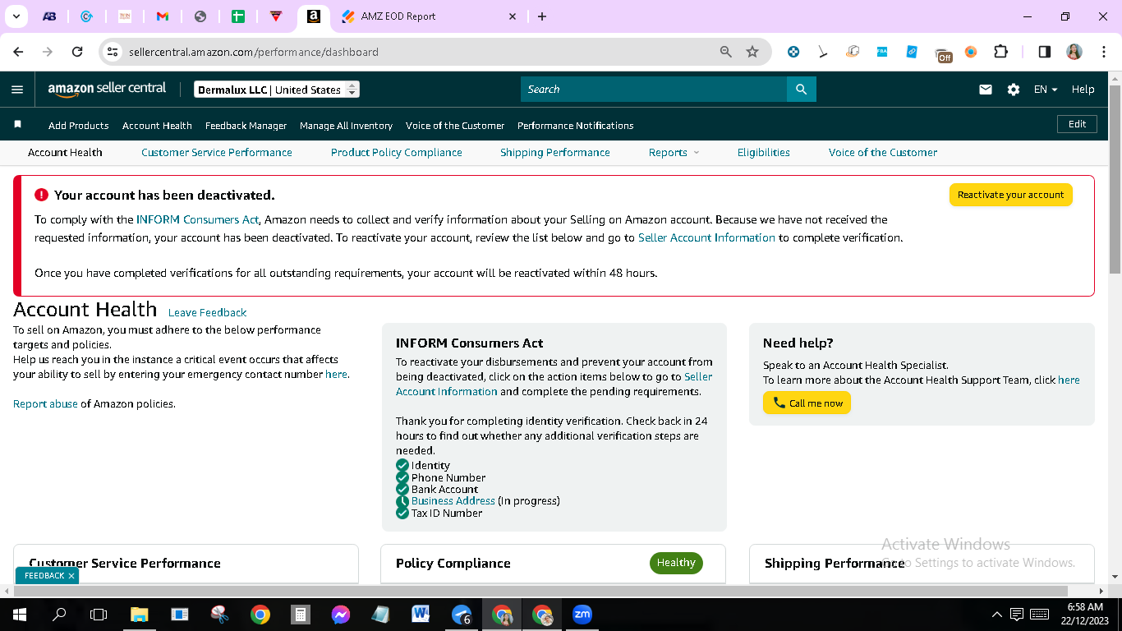Open the settings gear icon
Viewport: 1122px width, 631px height.
1014,90
